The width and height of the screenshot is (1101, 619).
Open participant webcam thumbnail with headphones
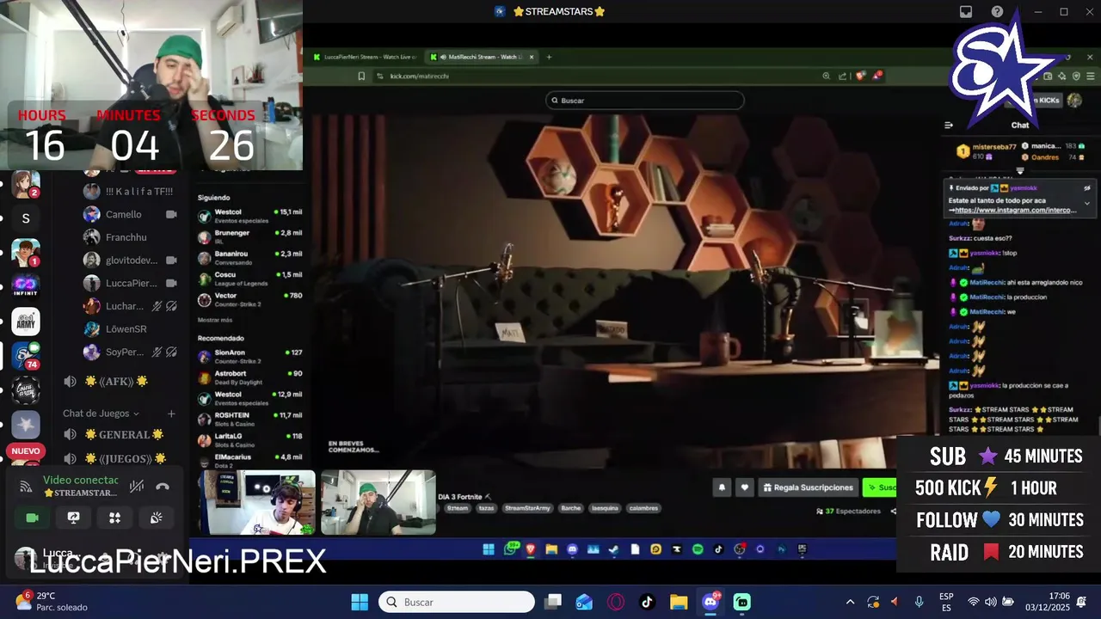point(259,502)
